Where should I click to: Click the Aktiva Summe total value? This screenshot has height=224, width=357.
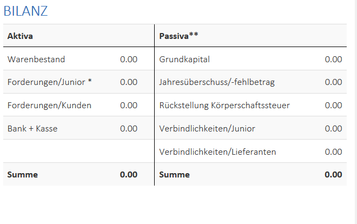[129, 175]
